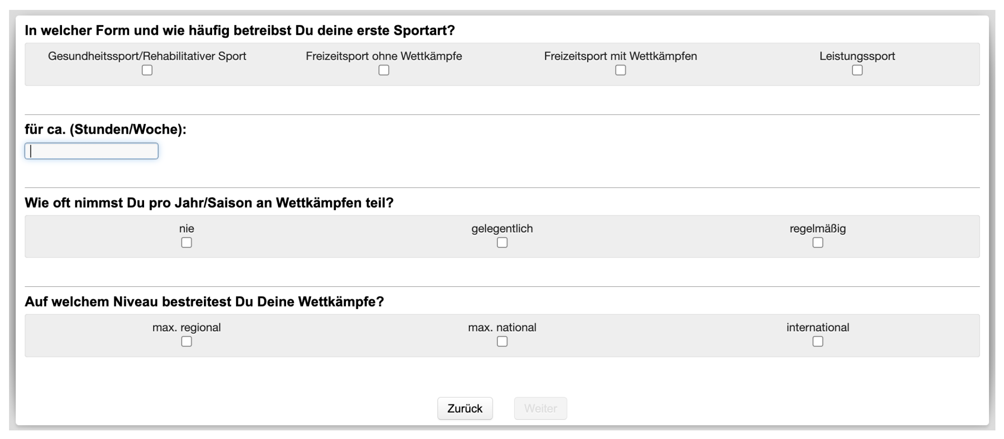Image resolution: width=1004 pixels, height=439 pixels.
Task: Enable the 'international' checkbox
Action: (817, 341)
